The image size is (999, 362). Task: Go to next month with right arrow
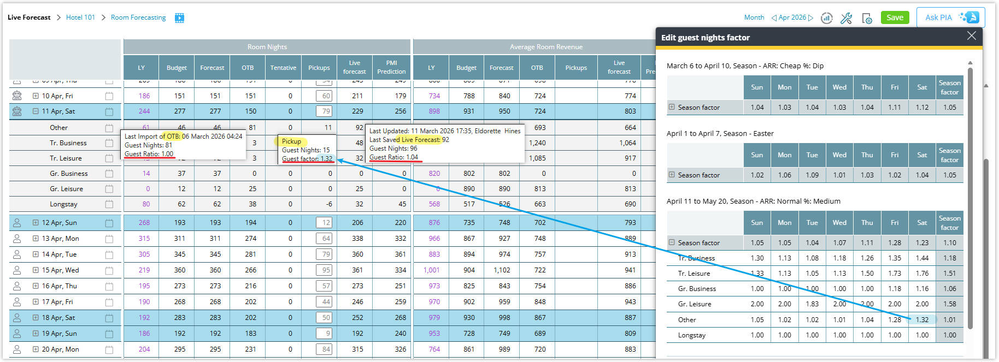coord(811,17)
